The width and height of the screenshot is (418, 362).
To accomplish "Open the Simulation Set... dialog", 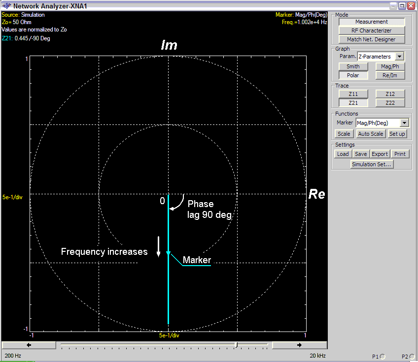I will click(371, 164).
